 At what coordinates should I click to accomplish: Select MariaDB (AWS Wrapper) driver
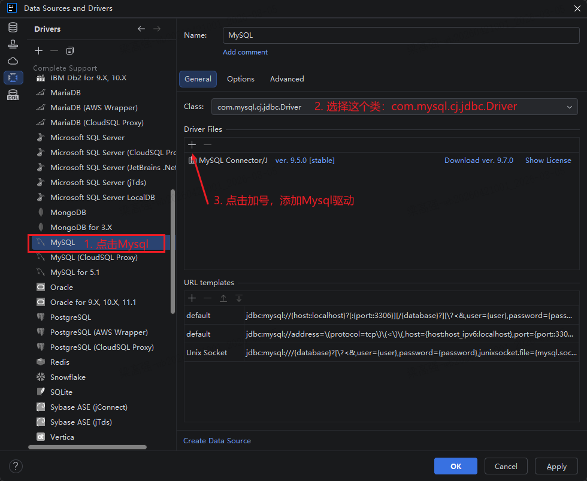(94, 107)
